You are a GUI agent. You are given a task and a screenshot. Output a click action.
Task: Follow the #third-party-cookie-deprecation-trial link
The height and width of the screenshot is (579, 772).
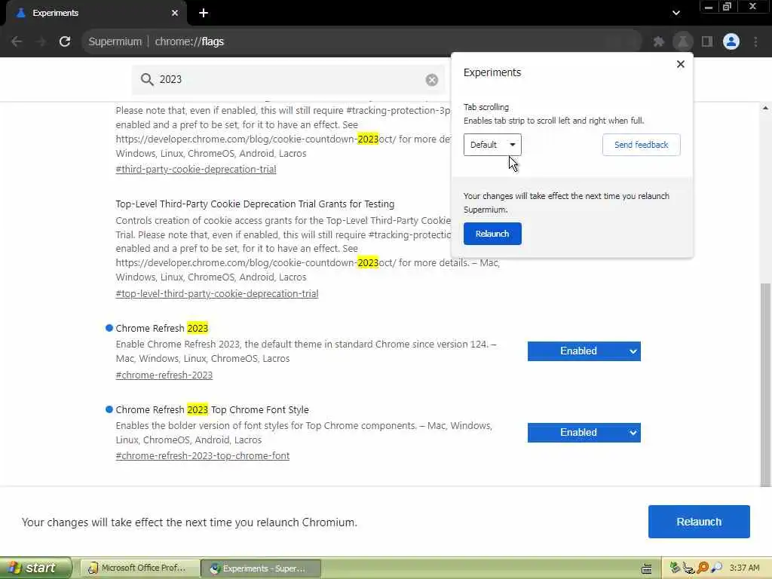pos(196,170)
